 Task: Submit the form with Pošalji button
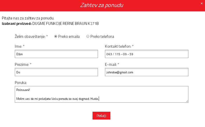point(101,116)
